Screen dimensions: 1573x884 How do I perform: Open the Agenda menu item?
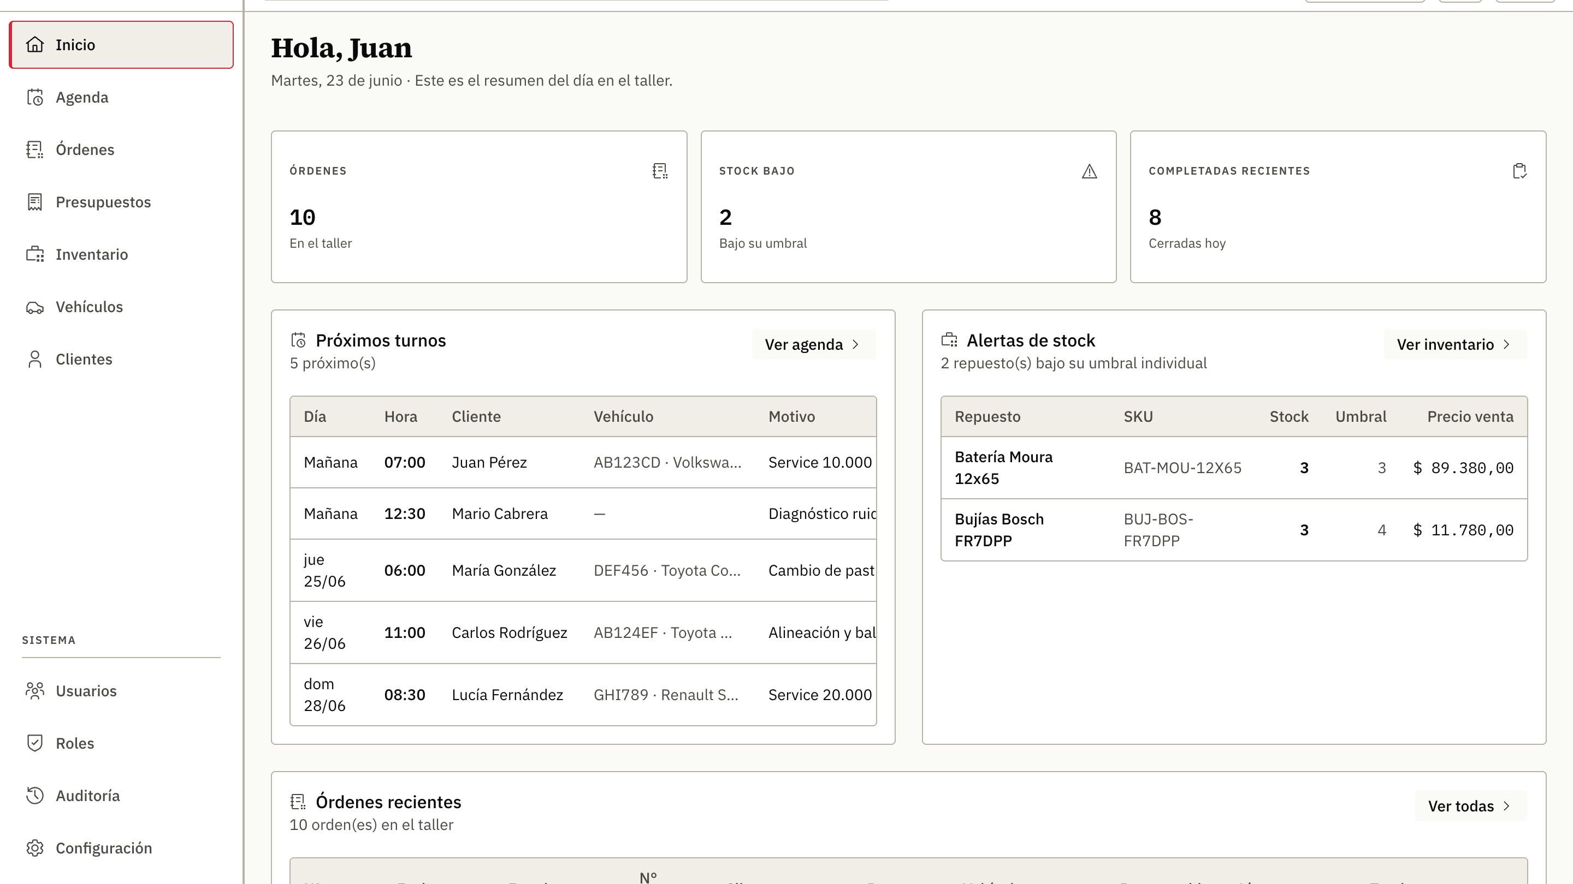click(x=121, y=97)
